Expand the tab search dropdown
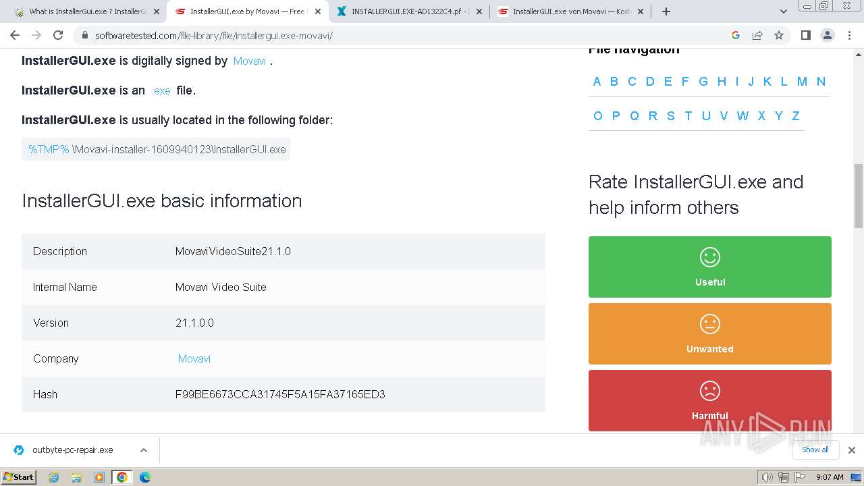 point(783,11)
